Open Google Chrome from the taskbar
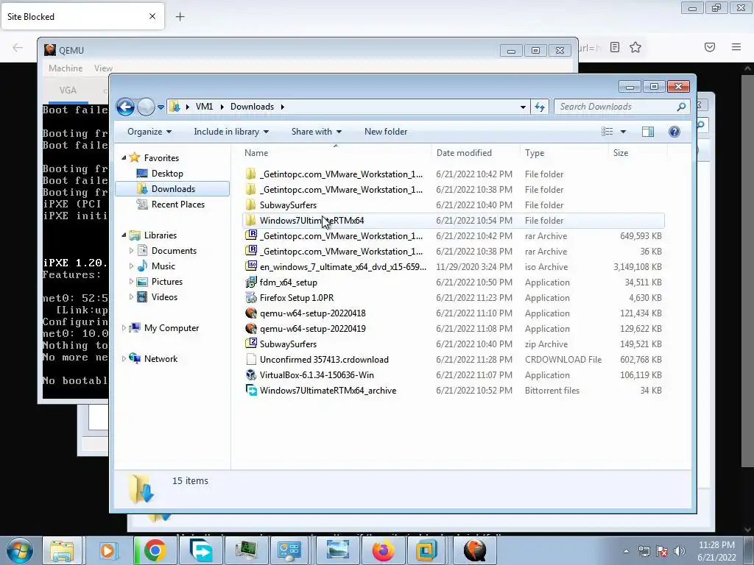This screenshot has width=754, height=565. tap(155, 550)
